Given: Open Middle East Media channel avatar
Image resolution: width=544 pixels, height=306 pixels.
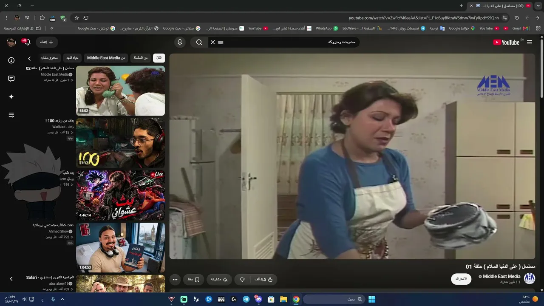Looking at the screenshot, I should 530,279.
